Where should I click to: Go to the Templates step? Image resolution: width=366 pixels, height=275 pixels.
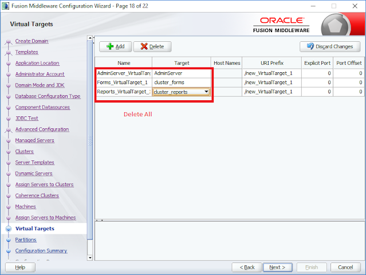click(26, 52)
